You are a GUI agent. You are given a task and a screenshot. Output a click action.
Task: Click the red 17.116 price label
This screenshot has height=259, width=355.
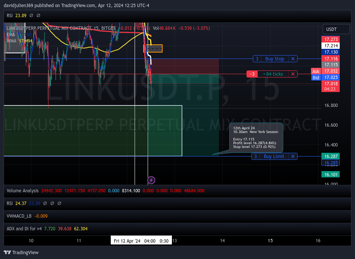pyautogui.click(x=330, y=59)
